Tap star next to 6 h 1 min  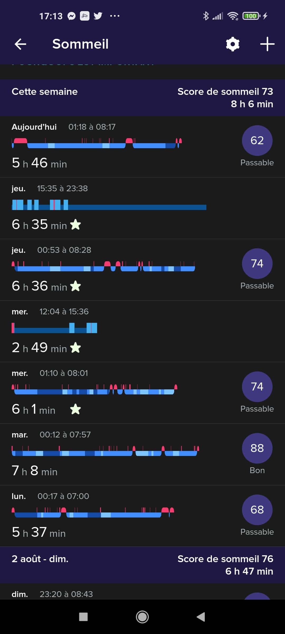pyautogui.click(x=75, y=409)
